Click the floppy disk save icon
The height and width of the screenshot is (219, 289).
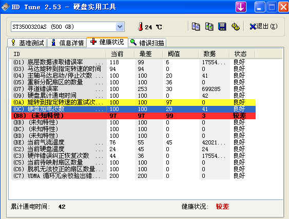coord(222,27)
